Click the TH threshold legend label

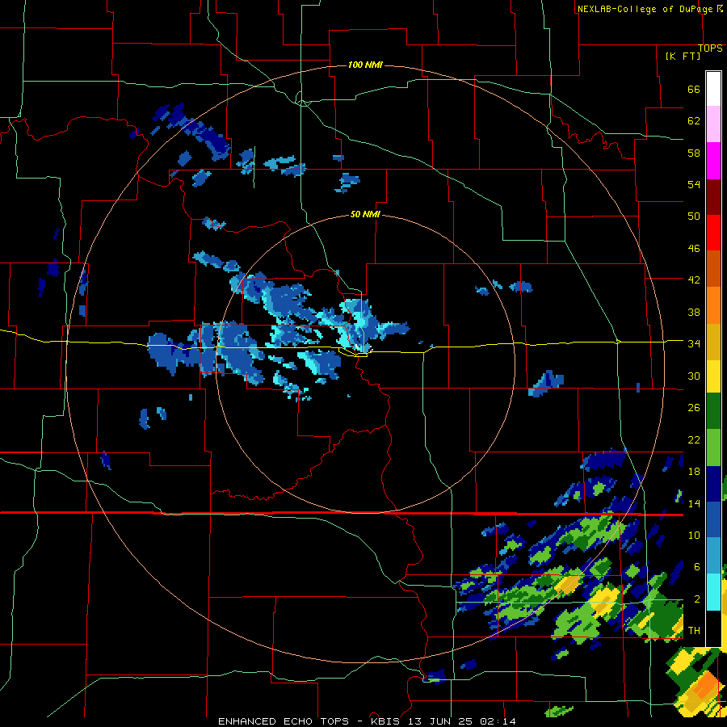coord(694,631)
